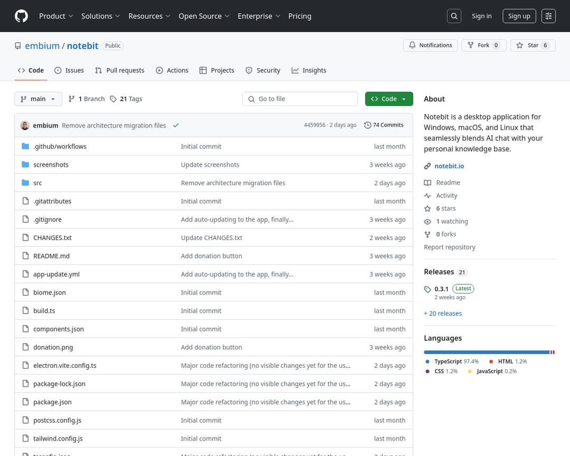Click the TypeScript 97.4% language entry
The width and height of the screenshot is (570, 456).
(452, 362)
